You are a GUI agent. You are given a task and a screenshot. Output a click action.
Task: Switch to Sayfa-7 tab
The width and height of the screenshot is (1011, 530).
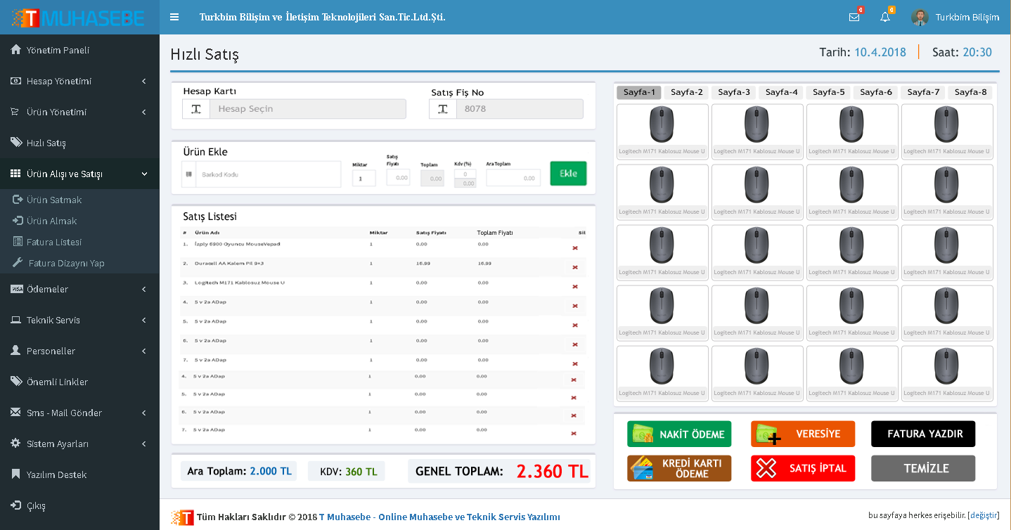923,92
